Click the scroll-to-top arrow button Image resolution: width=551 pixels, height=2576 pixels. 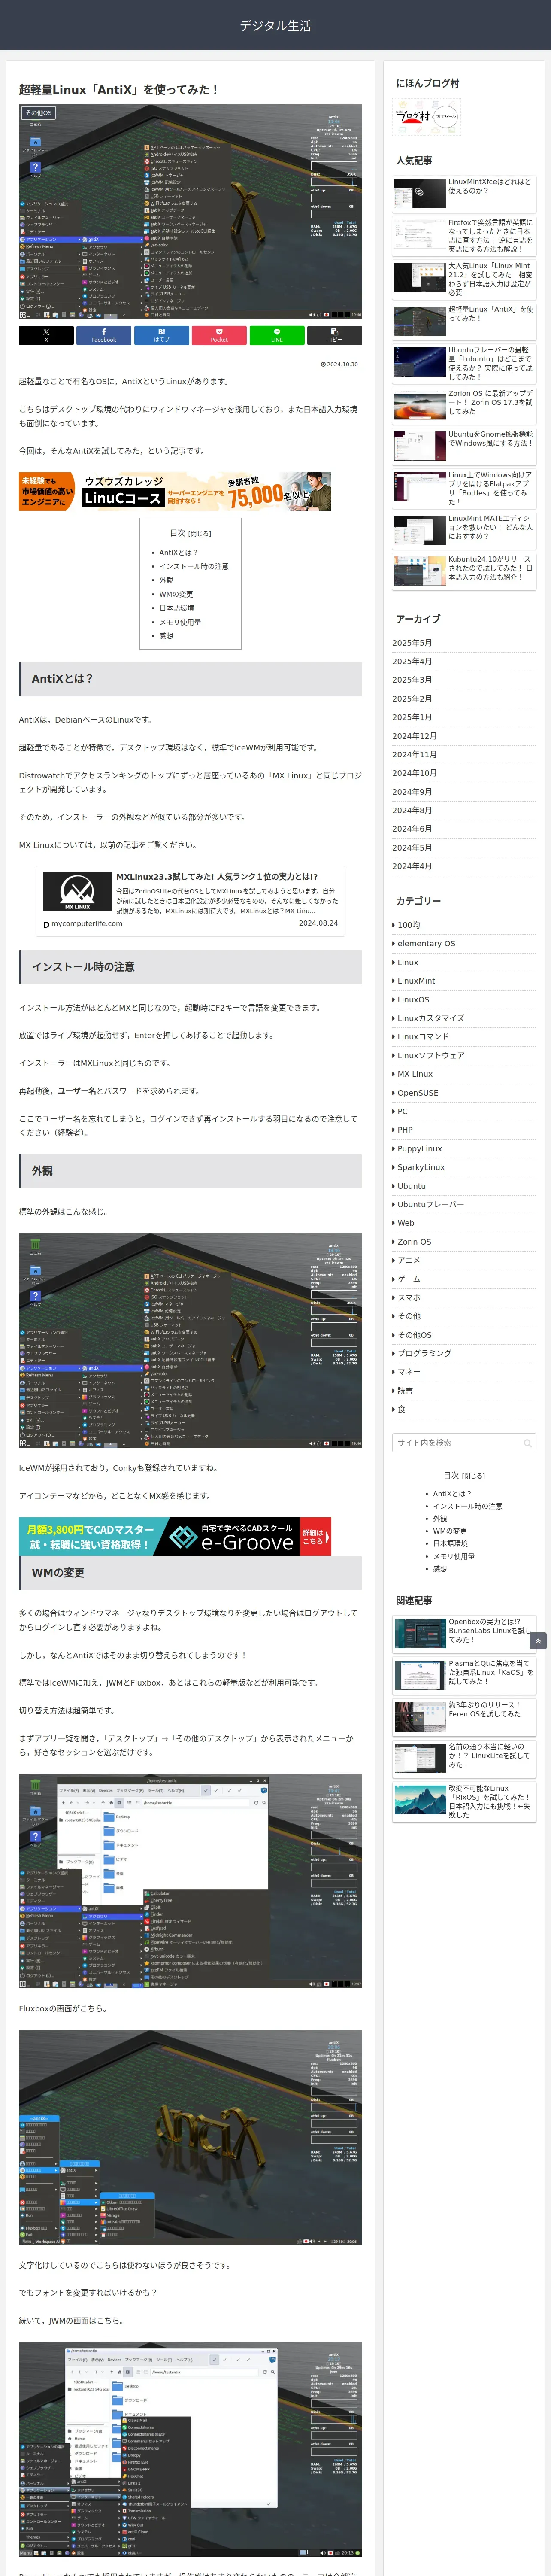(x=538, y=1641)
